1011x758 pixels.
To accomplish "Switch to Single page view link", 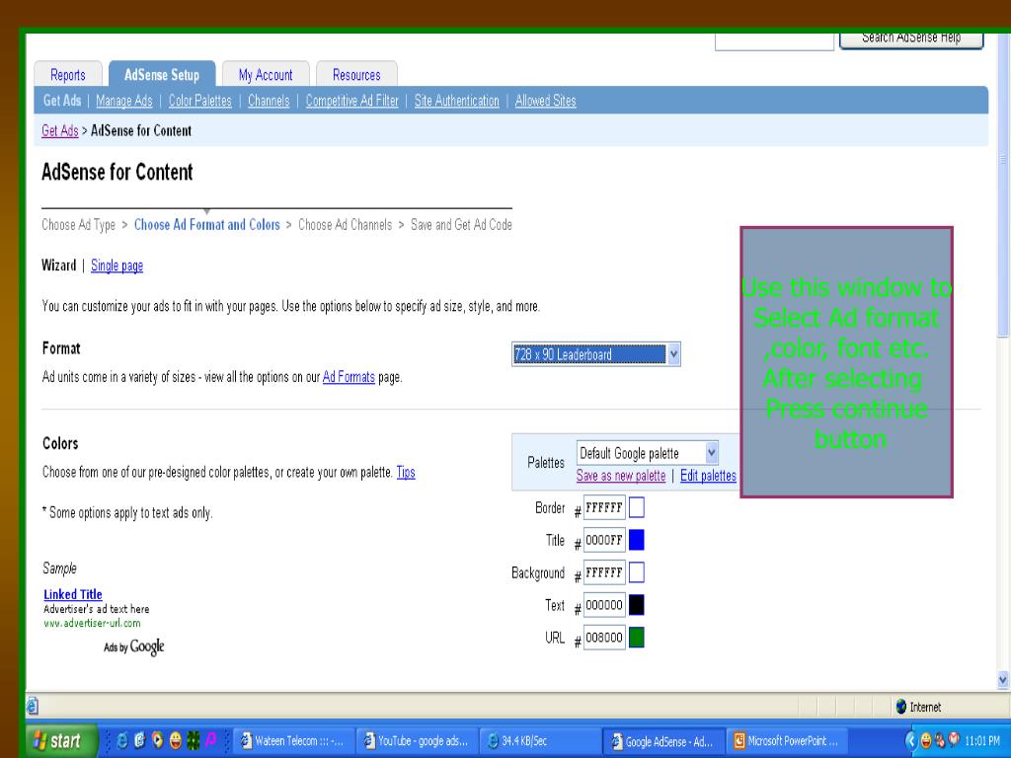I will (117, 265).
